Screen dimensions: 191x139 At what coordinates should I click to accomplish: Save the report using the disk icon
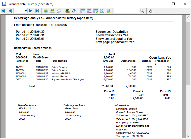(x=52, y=11)
